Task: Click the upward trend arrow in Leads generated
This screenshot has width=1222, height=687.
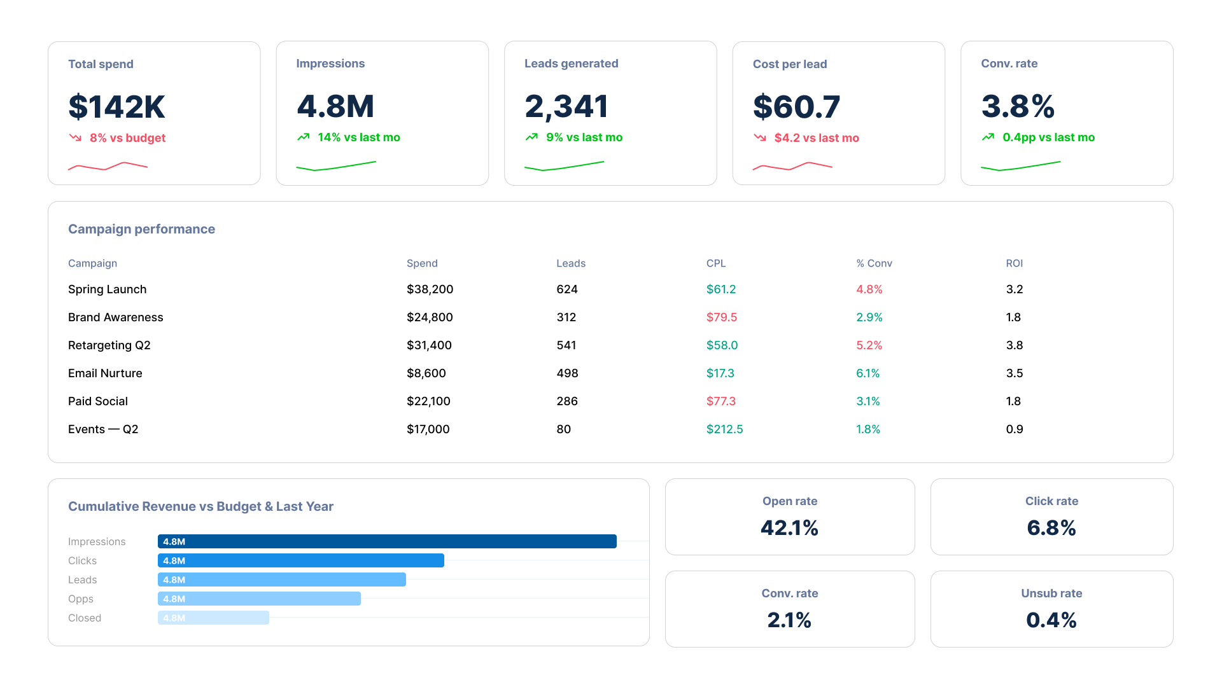Action: tap(531, 137)
